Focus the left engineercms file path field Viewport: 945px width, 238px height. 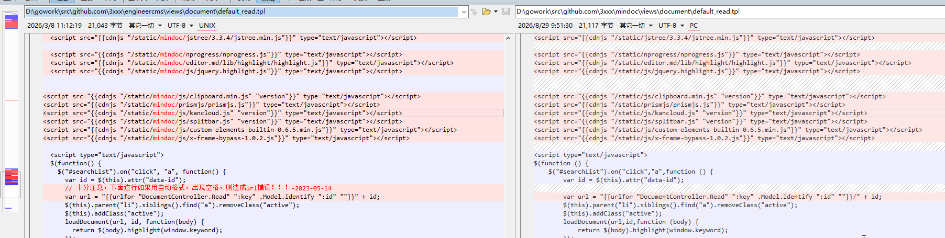point(241,12)
